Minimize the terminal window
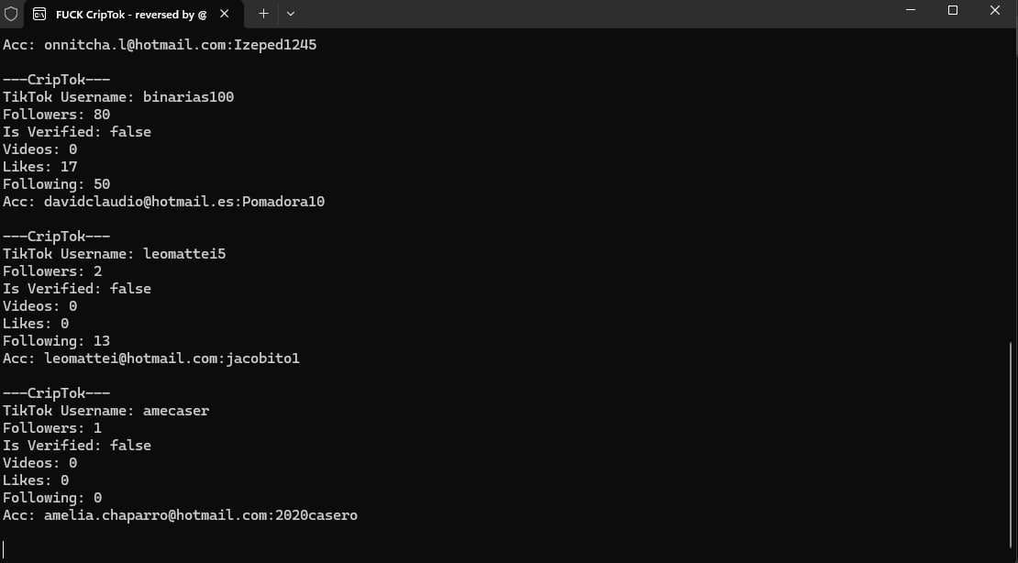Image resolution: width=1018 pixels, height=563 pixels. point(910,11)
